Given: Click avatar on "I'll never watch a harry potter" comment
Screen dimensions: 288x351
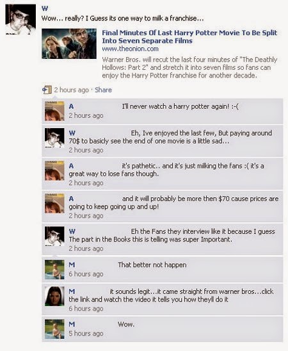Looking at the screenshot, I should pos(54,111).
